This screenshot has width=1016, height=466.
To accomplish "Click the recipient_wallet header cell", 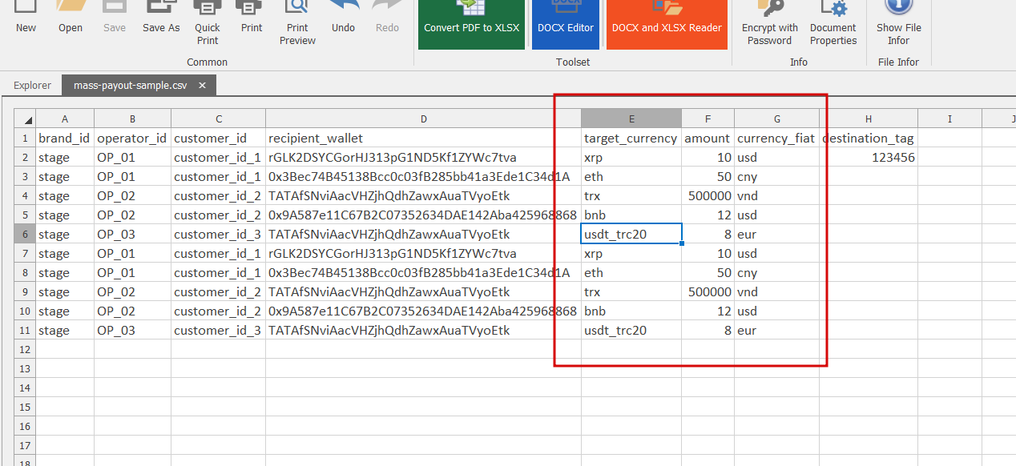I will coord(423,138).
